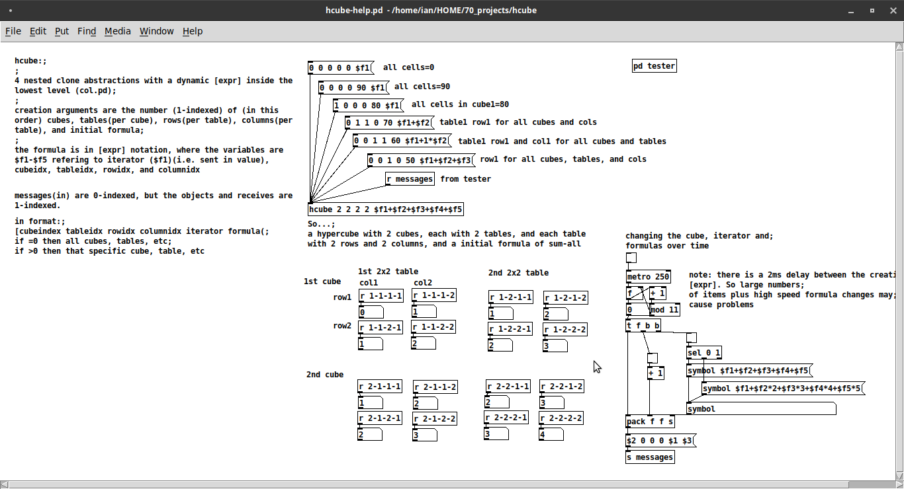Open the pd tester subpatch
904x489 pixels.
tap(655, 66)
